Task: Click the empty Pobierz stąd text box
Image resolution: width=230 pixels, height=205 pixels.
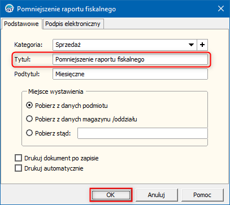Action: pos(142,133)
